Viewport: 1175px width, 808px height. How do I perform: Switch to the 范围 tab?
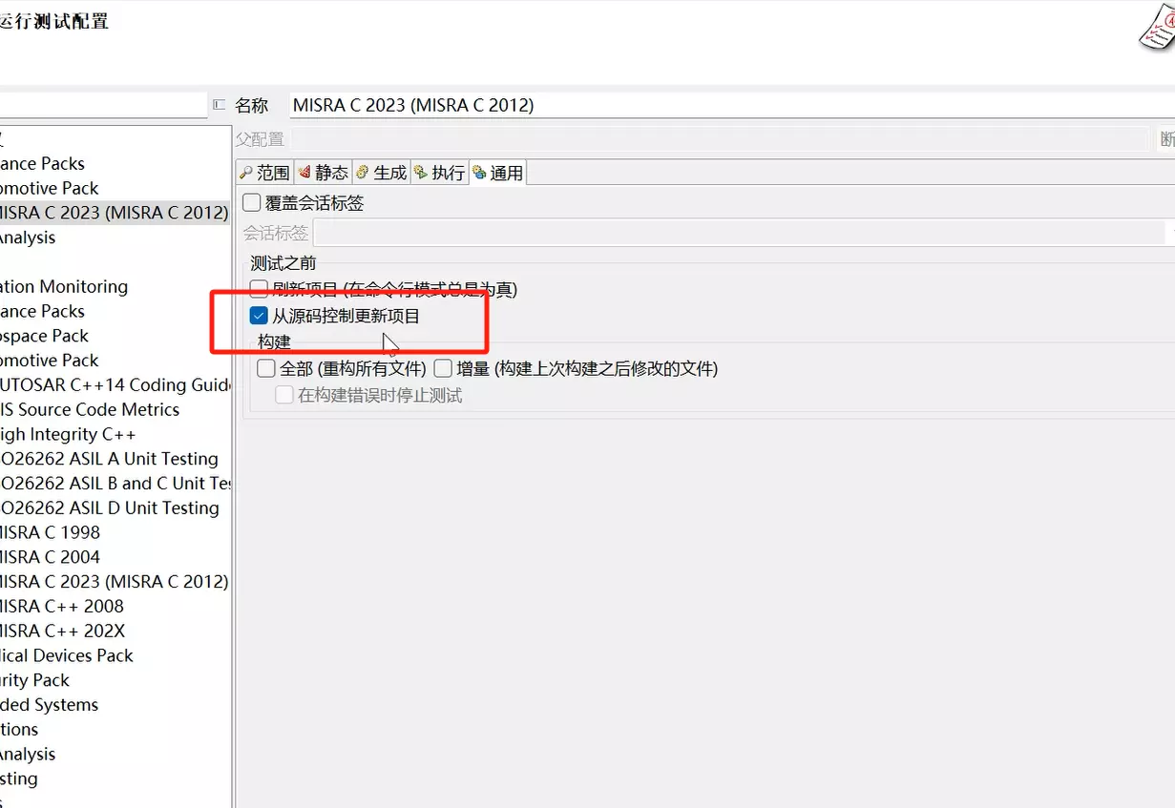click(264, 173)
